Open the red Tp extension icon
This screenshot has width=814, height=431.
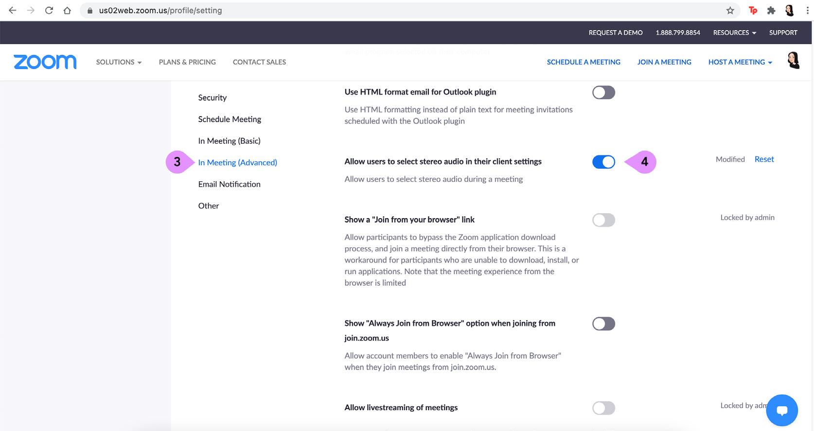753,10
